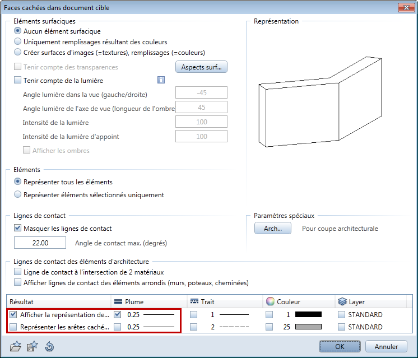Open Trait 2 dashed line selector

pyautogui.click(x=229, y=327)
